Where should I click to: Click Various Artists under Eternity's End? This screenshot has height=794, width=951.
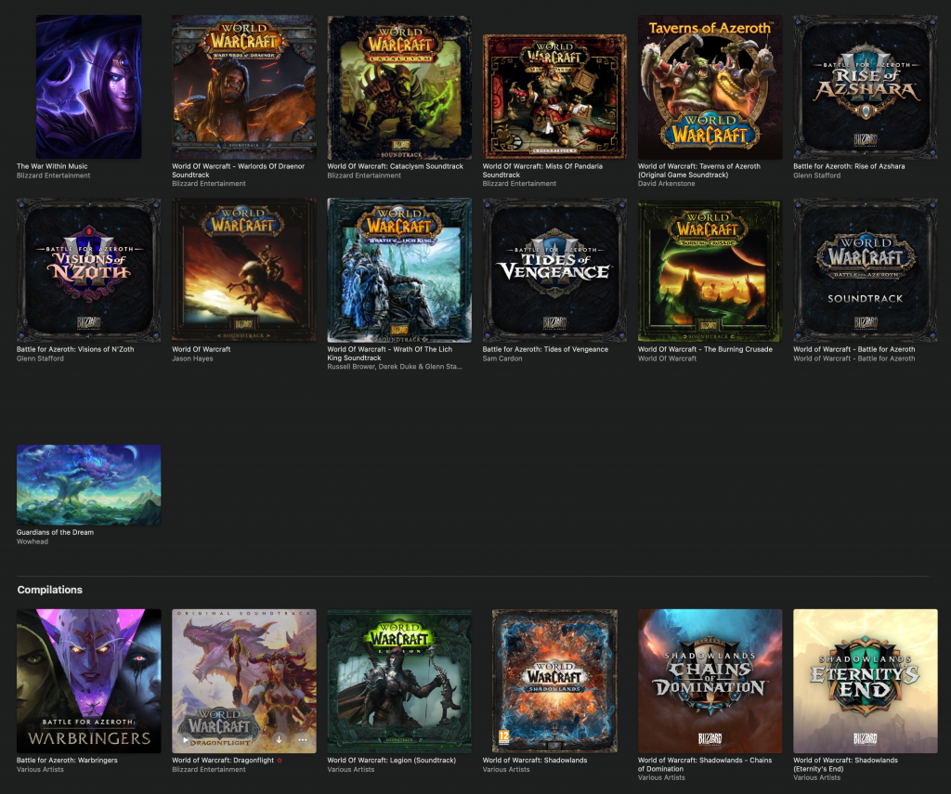(x=816, y=777)
